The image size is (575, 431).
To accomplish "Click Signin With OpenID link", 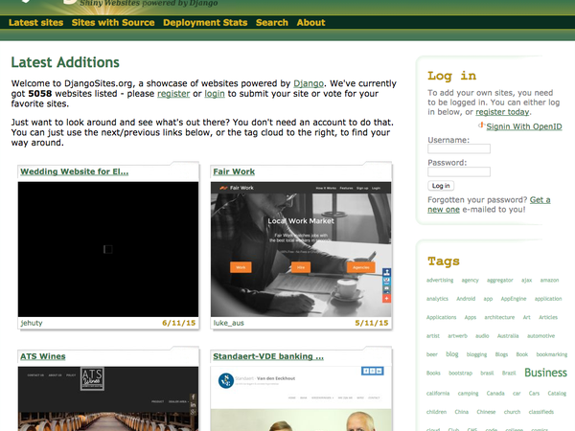I will point(524,126).
